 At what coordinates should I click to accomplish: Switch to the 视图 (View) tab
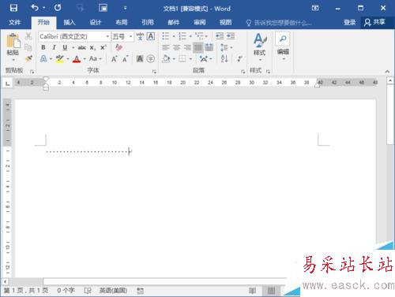(226, 22)
